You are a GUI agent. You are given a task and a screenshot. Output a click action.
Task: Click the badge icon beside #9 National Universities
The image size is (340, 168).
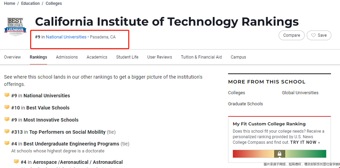pos(7,95)
